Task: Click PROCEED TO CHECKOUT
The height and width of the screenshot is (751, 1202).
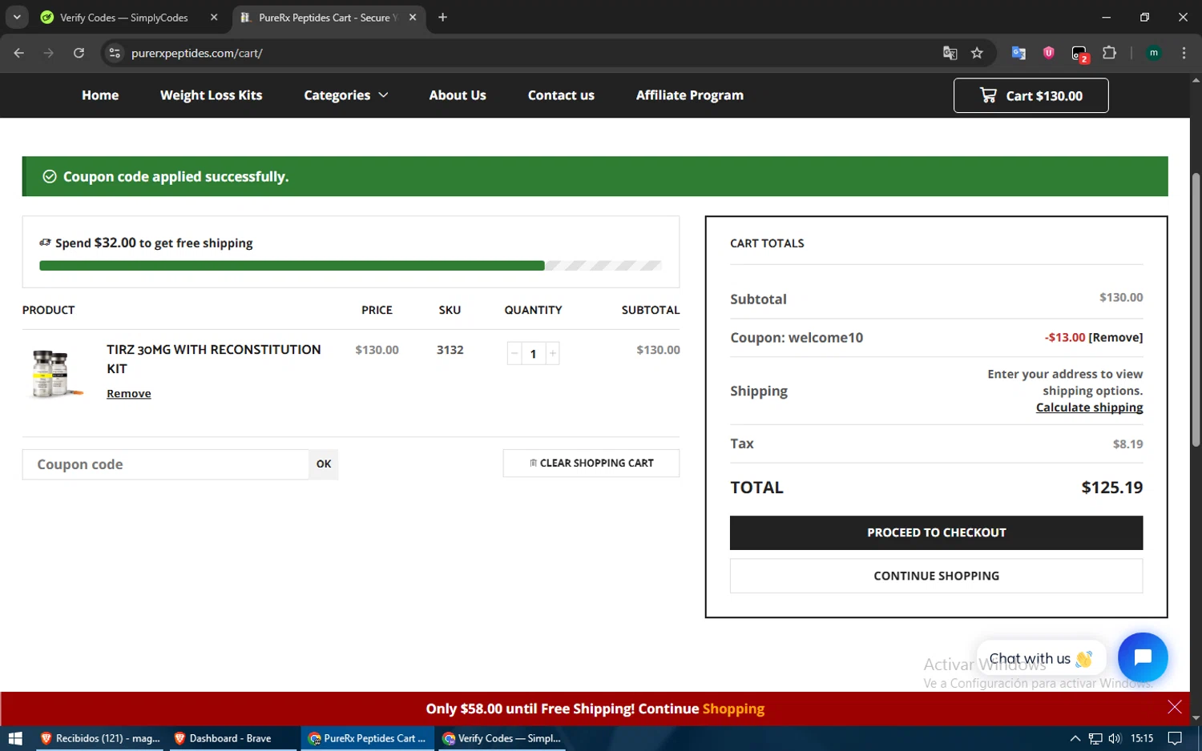Action: coord(936,532)
